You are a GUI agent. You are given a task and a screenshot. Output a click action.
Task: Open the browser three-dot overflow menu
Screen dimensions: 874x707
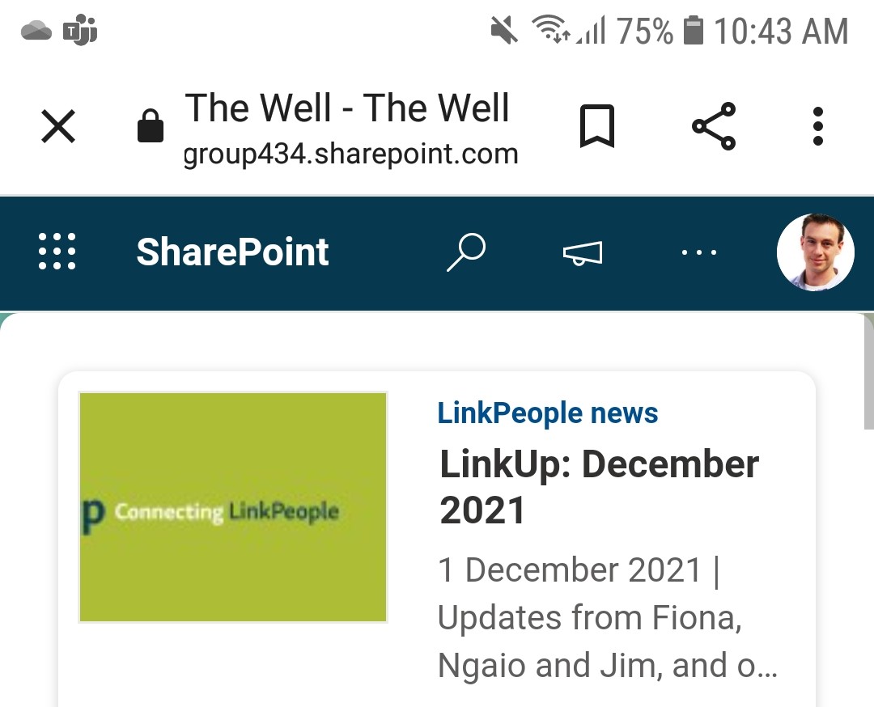coord(817,126)
